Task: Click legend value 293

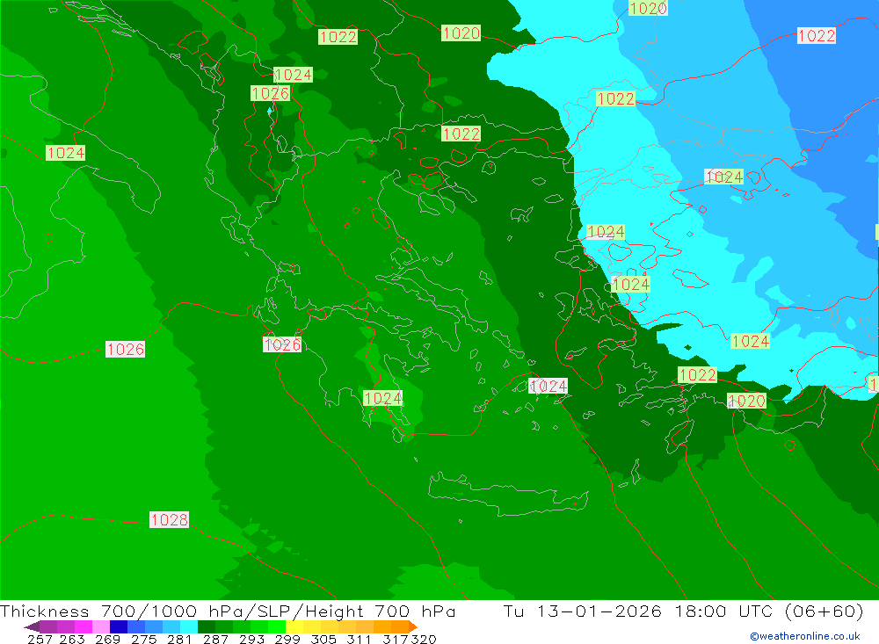Action: [251, 639]
